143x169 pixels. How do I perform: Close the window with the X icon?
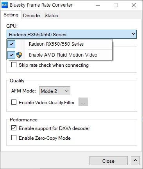(x=134, y=5)
